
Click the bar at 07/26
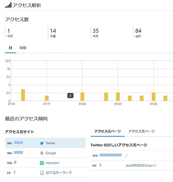point(154,97)
